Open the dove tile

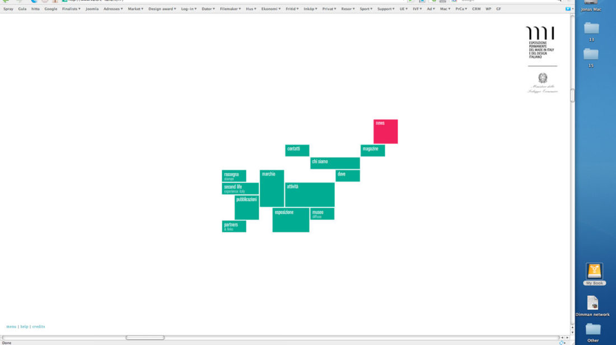(x=348, y=176)
